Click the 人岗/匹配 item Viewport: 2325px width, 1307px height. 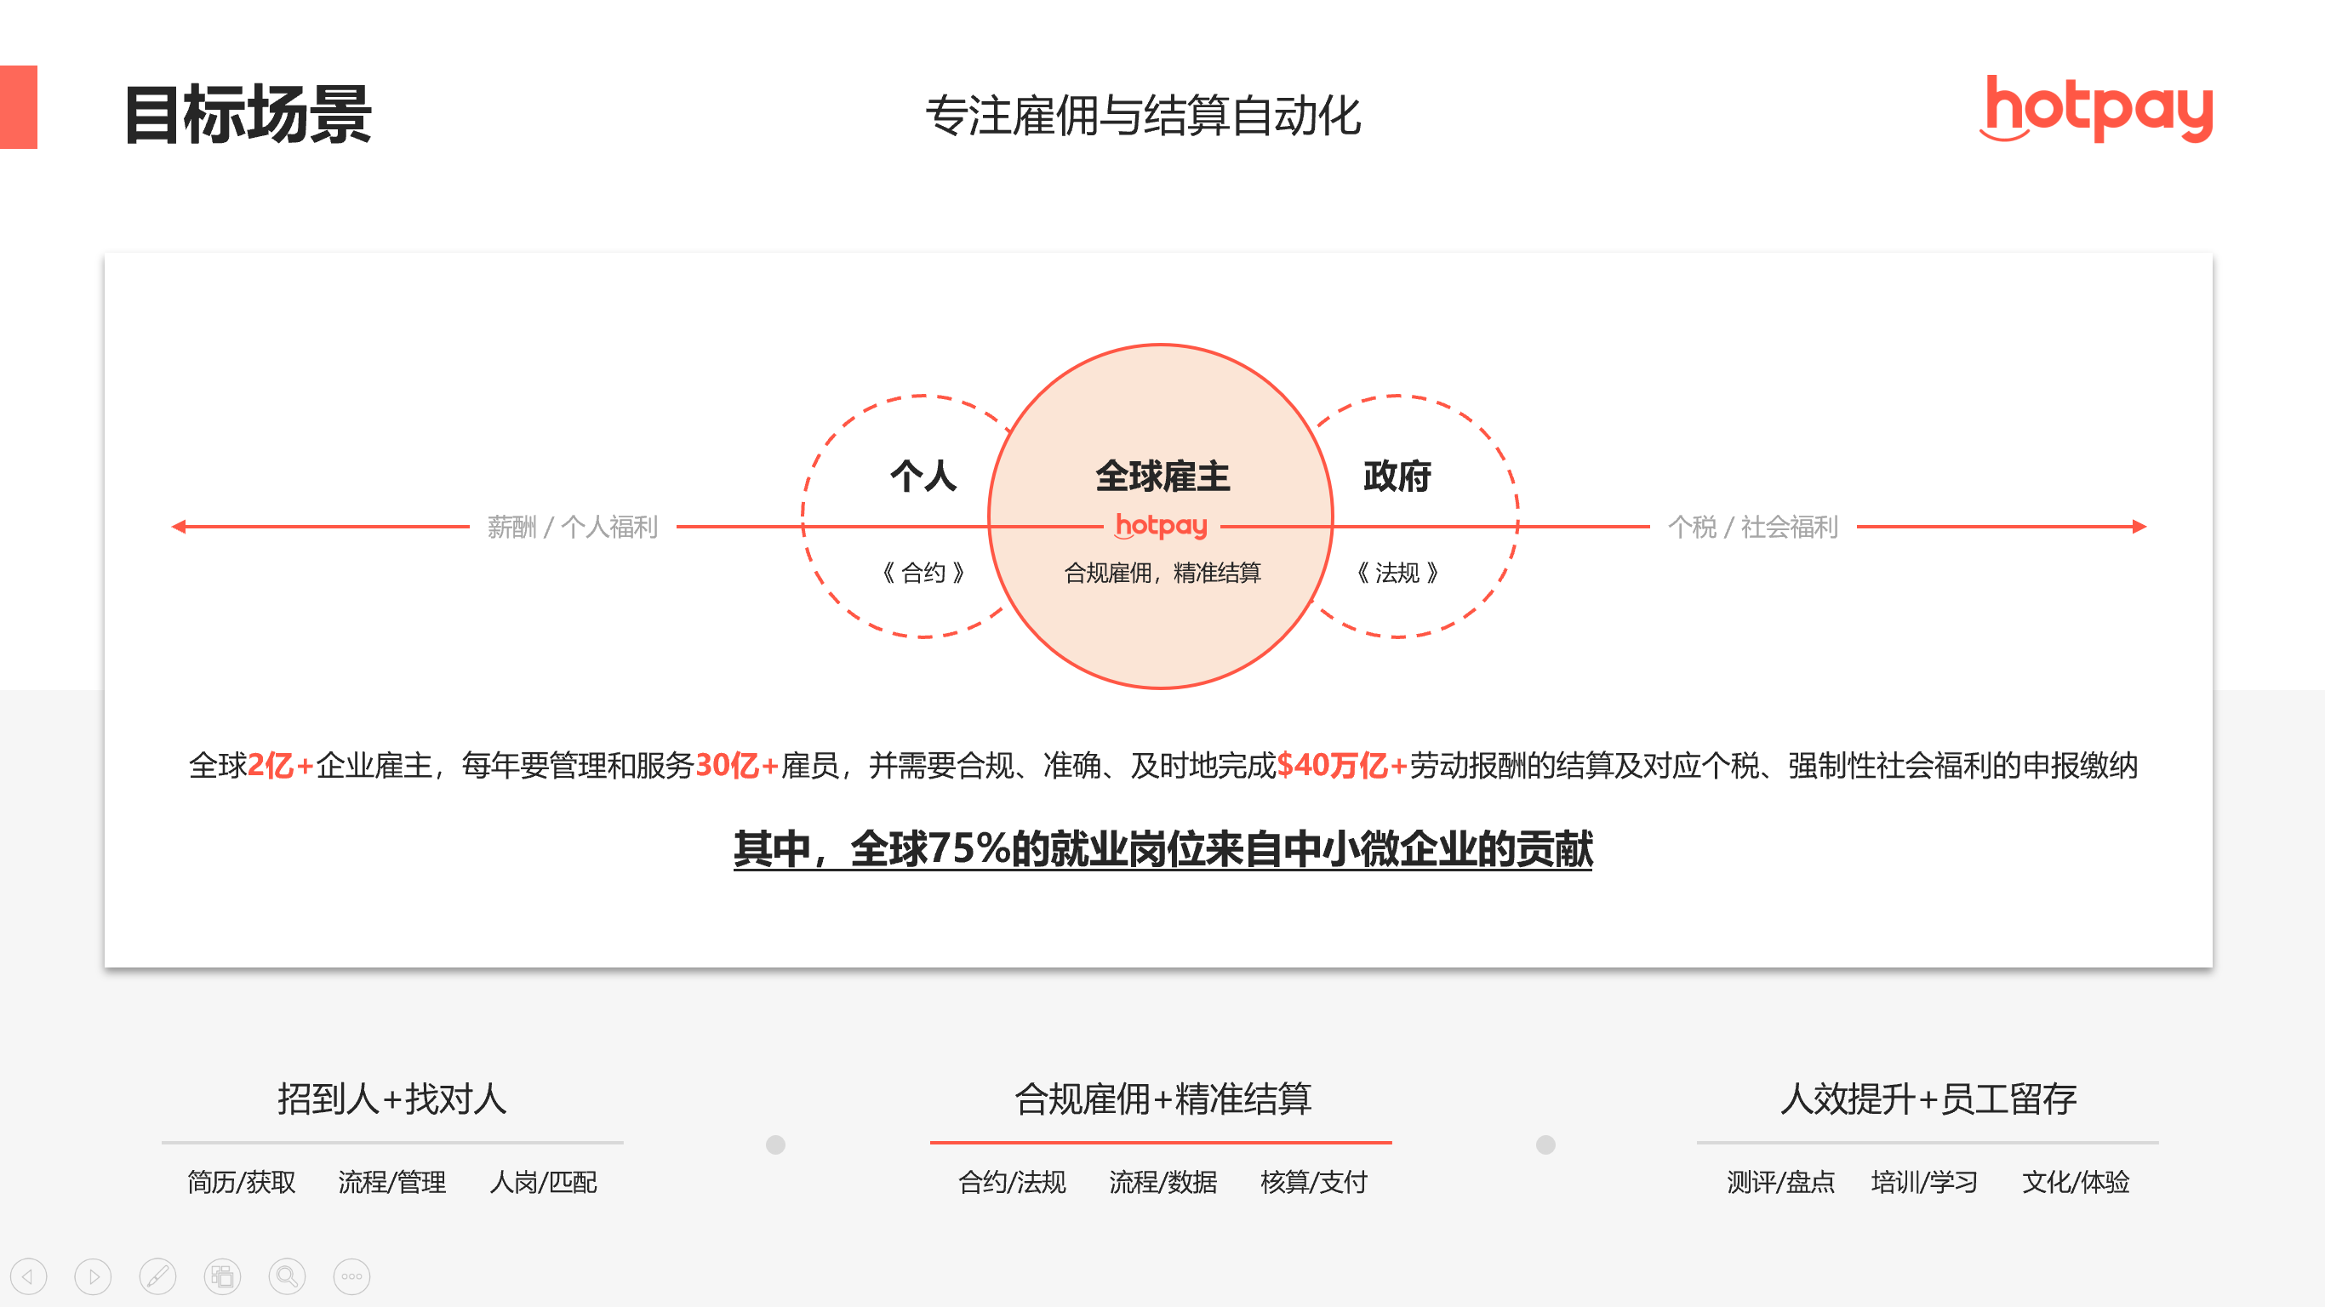tap(542, 1182)
